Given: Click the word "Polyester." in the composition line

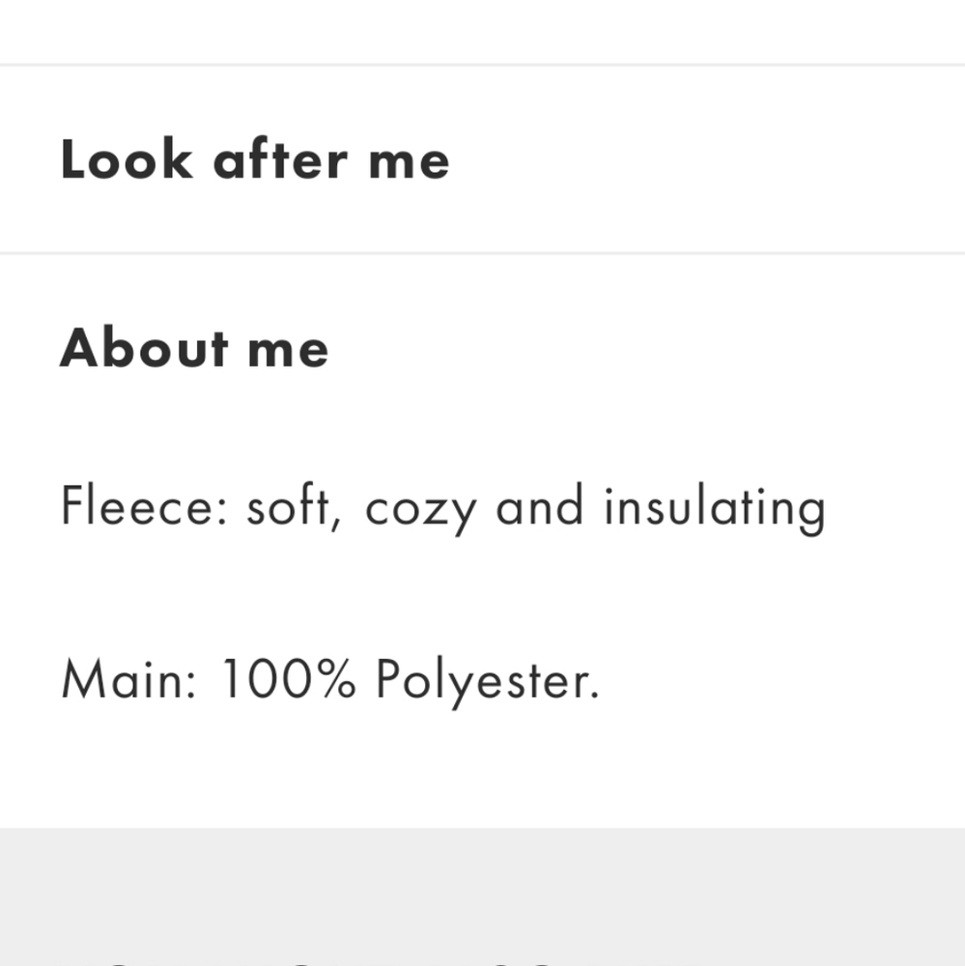Looking at the screenshot, I should tap(487, 681).
